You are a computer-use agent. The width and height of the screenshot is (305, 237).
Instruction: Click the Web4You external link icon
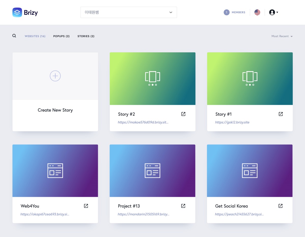pos(86,206)
